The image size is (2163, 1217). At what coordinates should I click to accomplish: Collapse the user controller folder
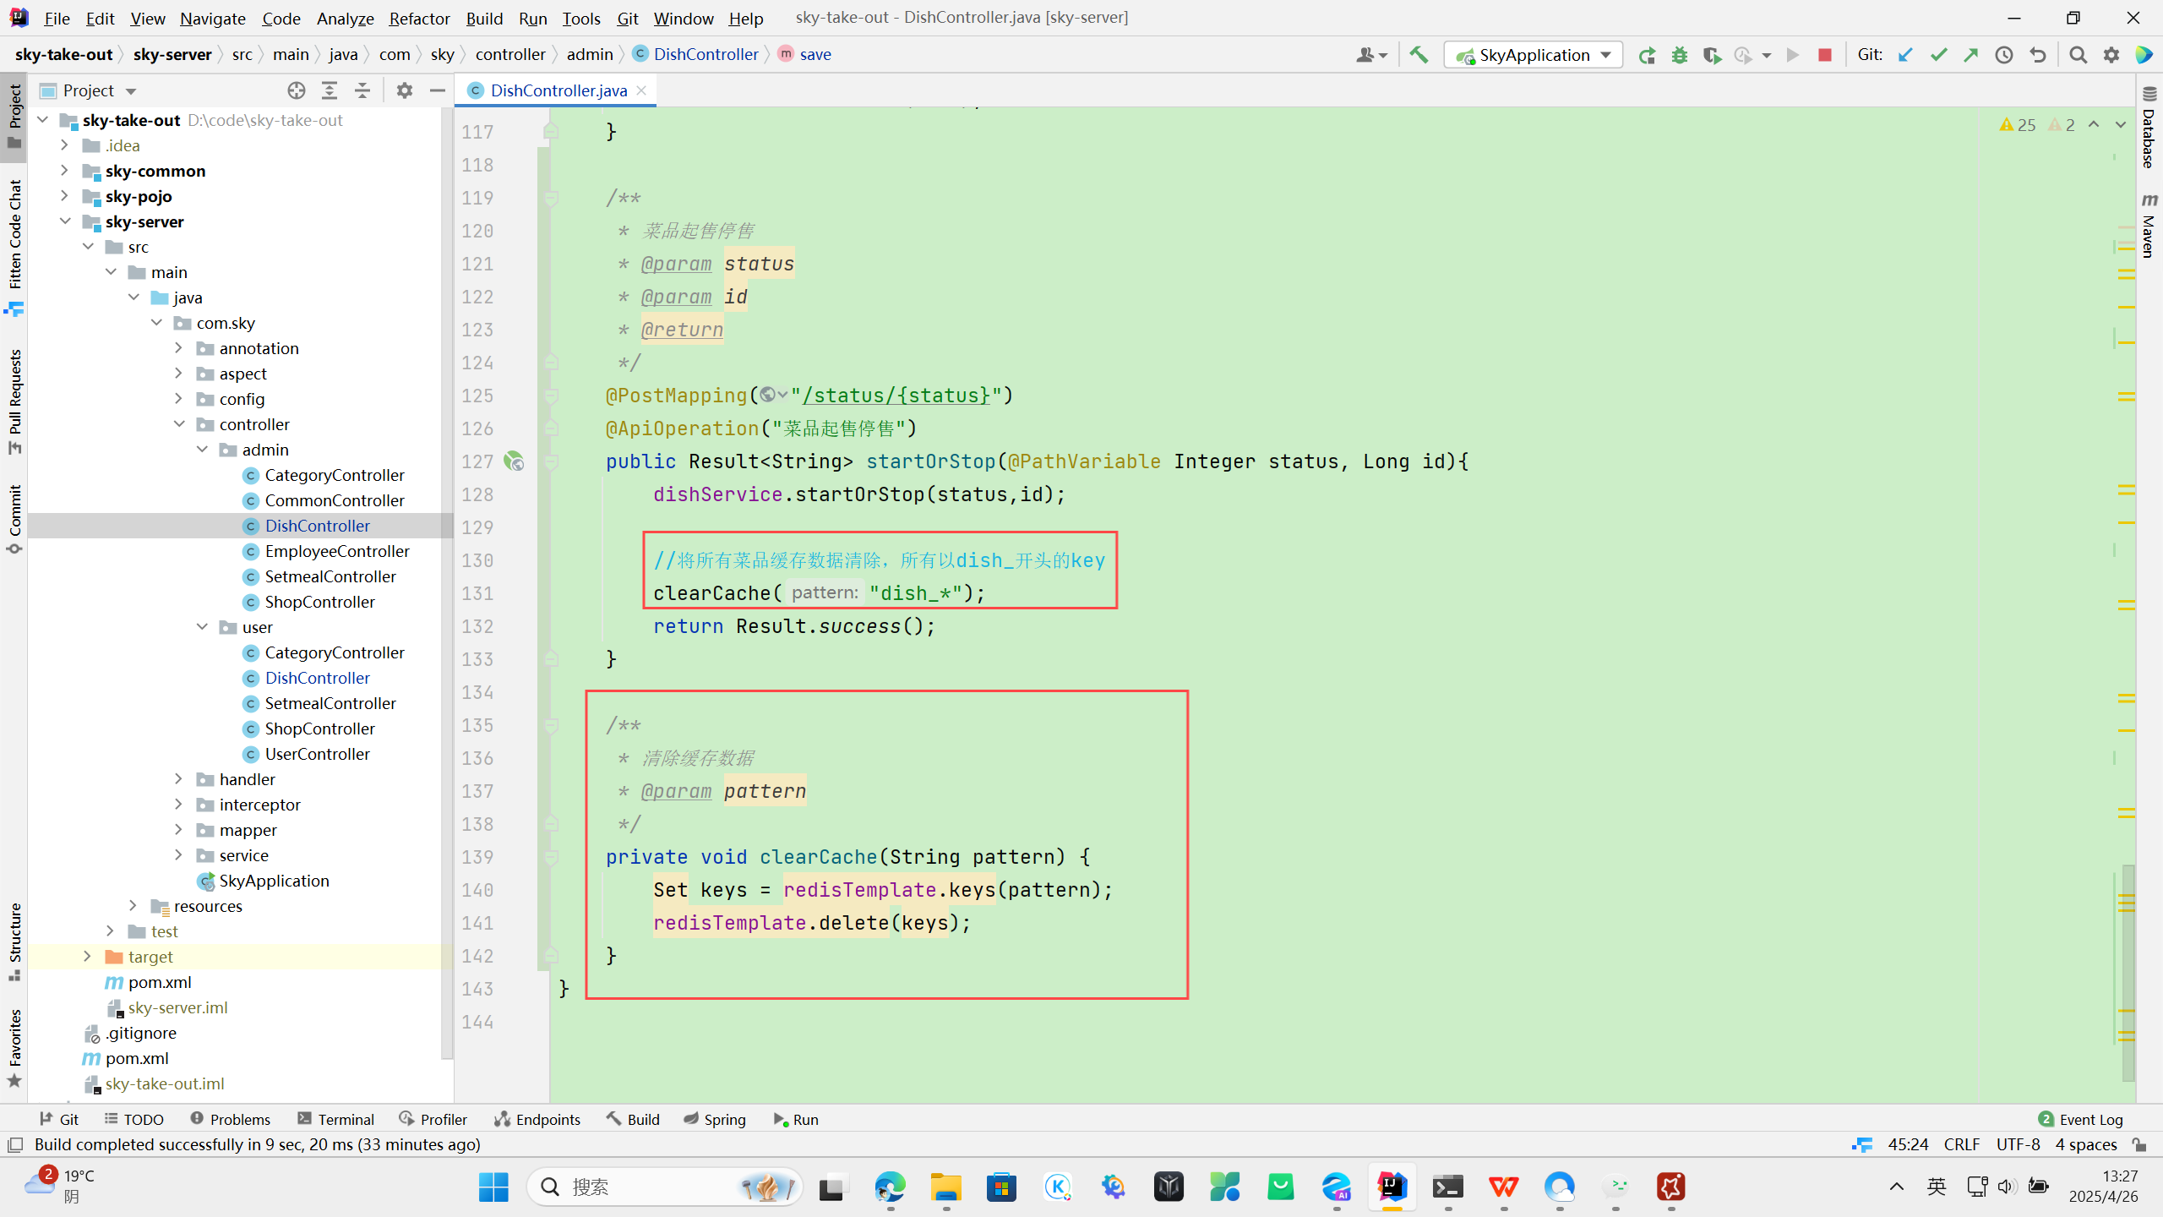tap(202, 627)
